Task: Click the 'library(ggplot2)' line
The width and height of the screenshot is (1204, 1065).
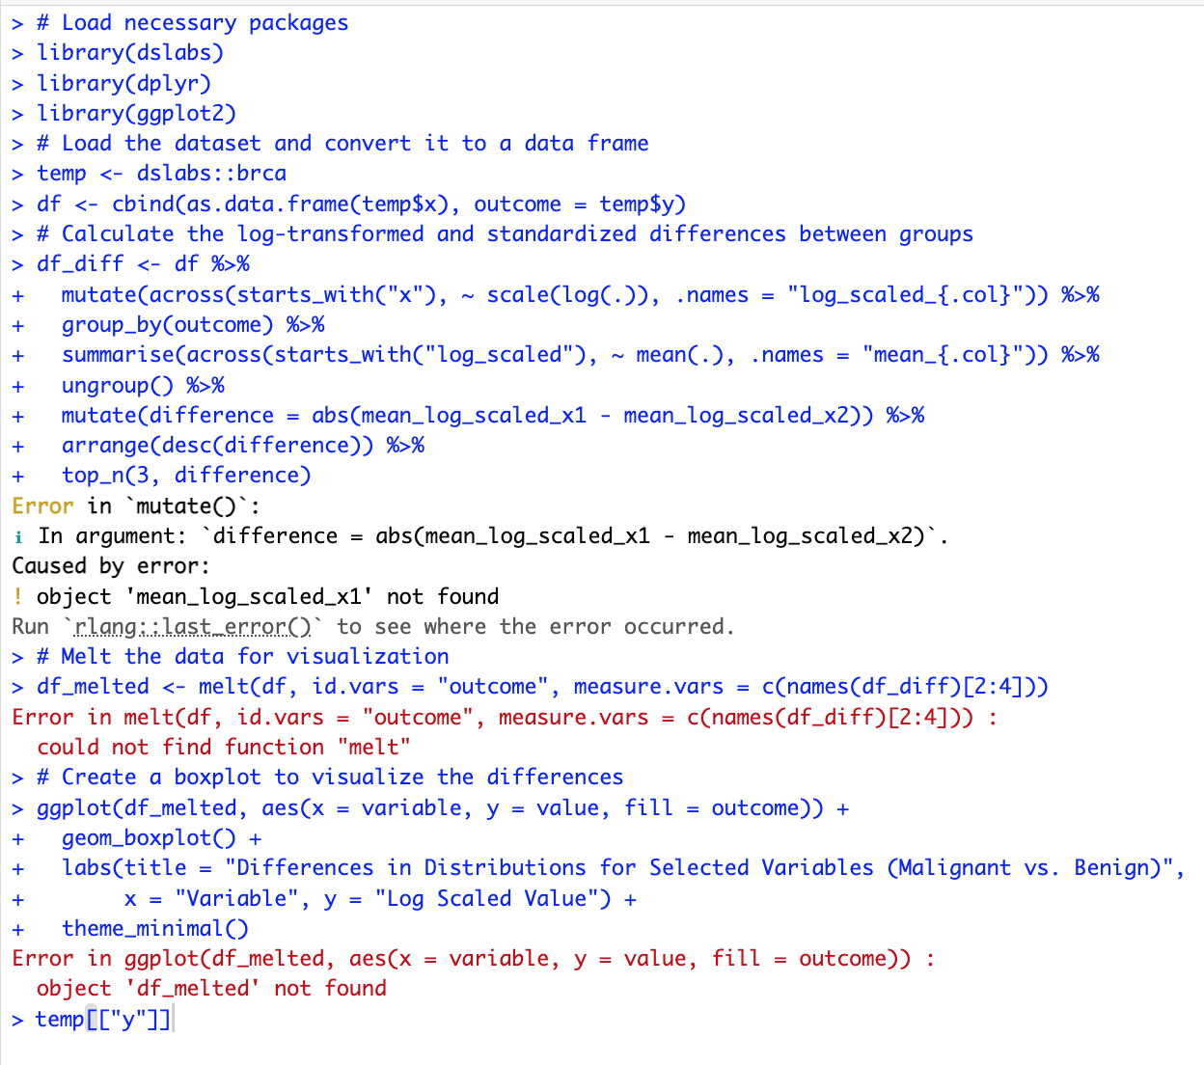Action: pos(136,113)
